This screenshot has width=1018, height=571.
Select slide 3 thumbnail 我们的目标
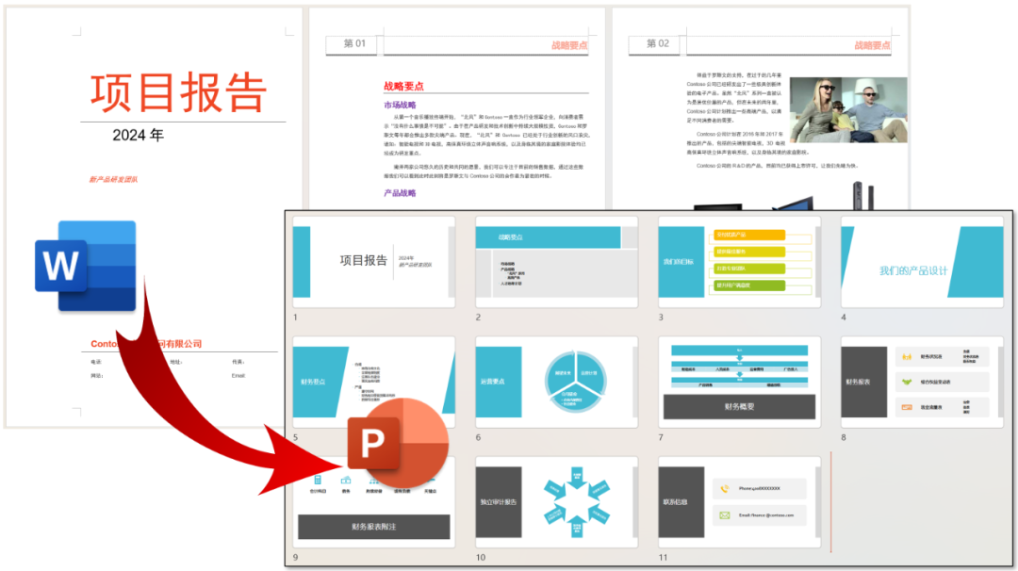tap(740, 262)
